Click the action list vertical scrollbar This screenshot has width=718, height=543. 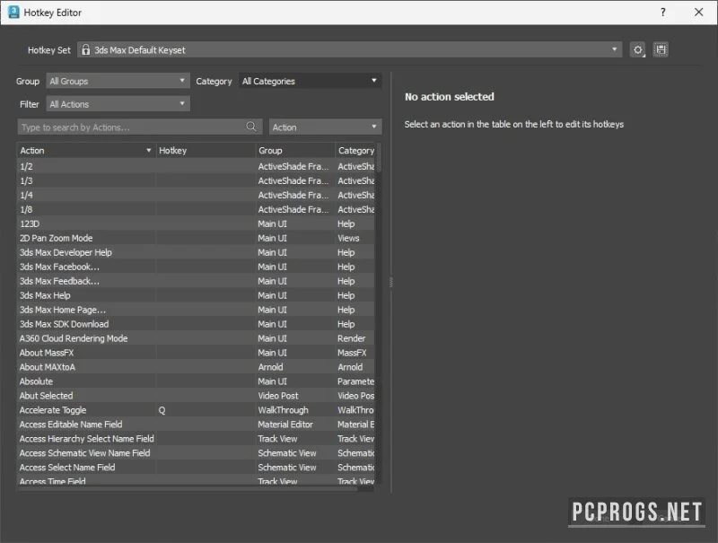point(378,157)
